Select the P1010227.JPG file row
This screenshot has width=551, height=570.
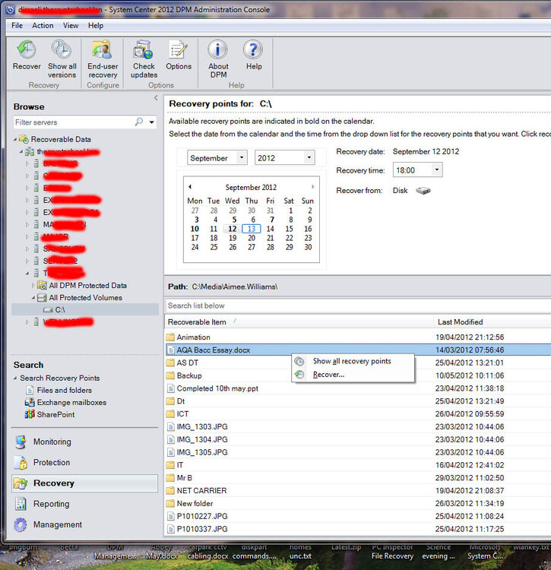(x=358, y=516)
